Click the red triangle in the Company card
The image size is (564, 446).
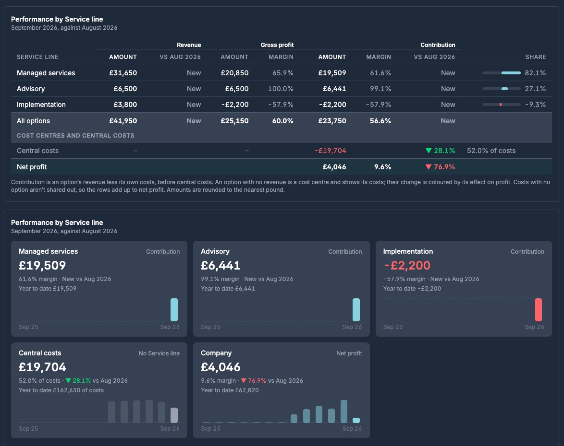(244, 381)
